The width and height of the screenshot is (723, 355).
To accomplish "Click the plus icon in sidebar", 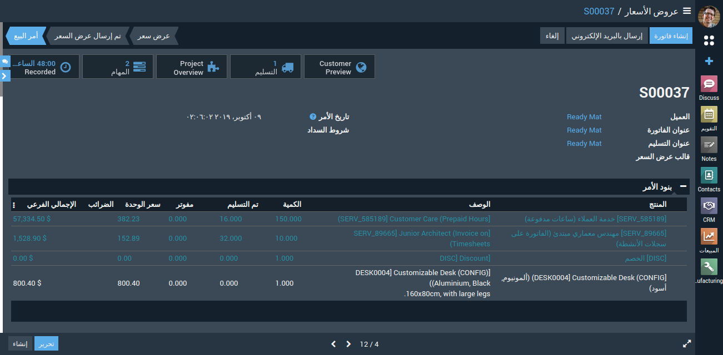I will tap(709, 61).
